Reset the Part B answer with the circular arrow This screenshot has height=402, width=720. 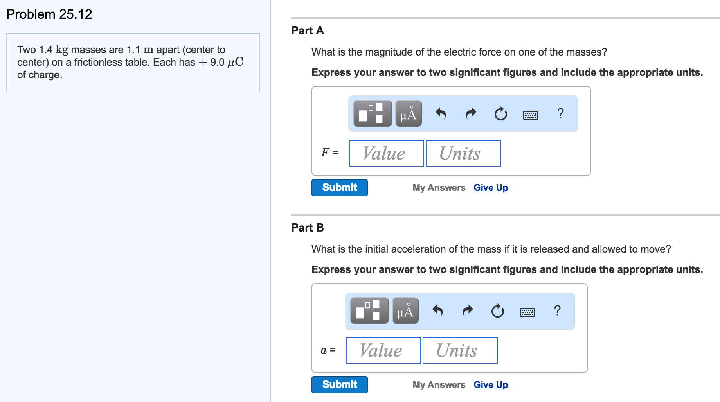click(497, 311)
